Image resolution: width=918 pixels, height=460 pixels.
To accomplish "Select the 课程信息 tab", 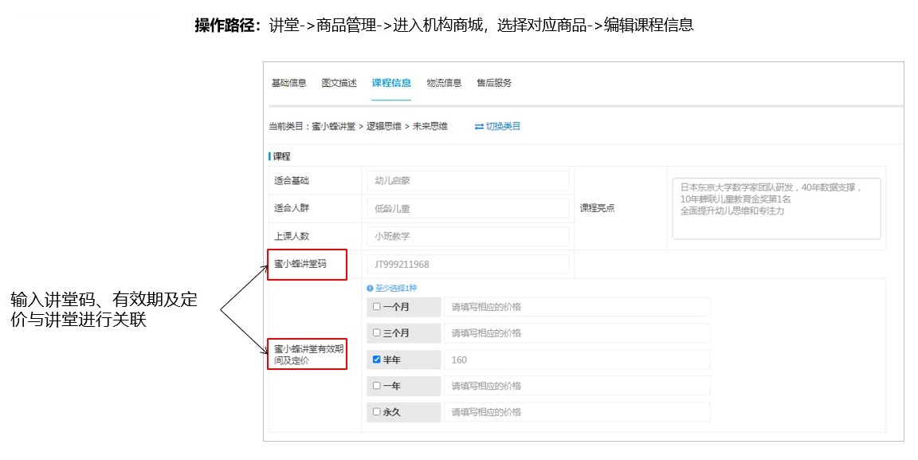I will [x=390, y=83].
